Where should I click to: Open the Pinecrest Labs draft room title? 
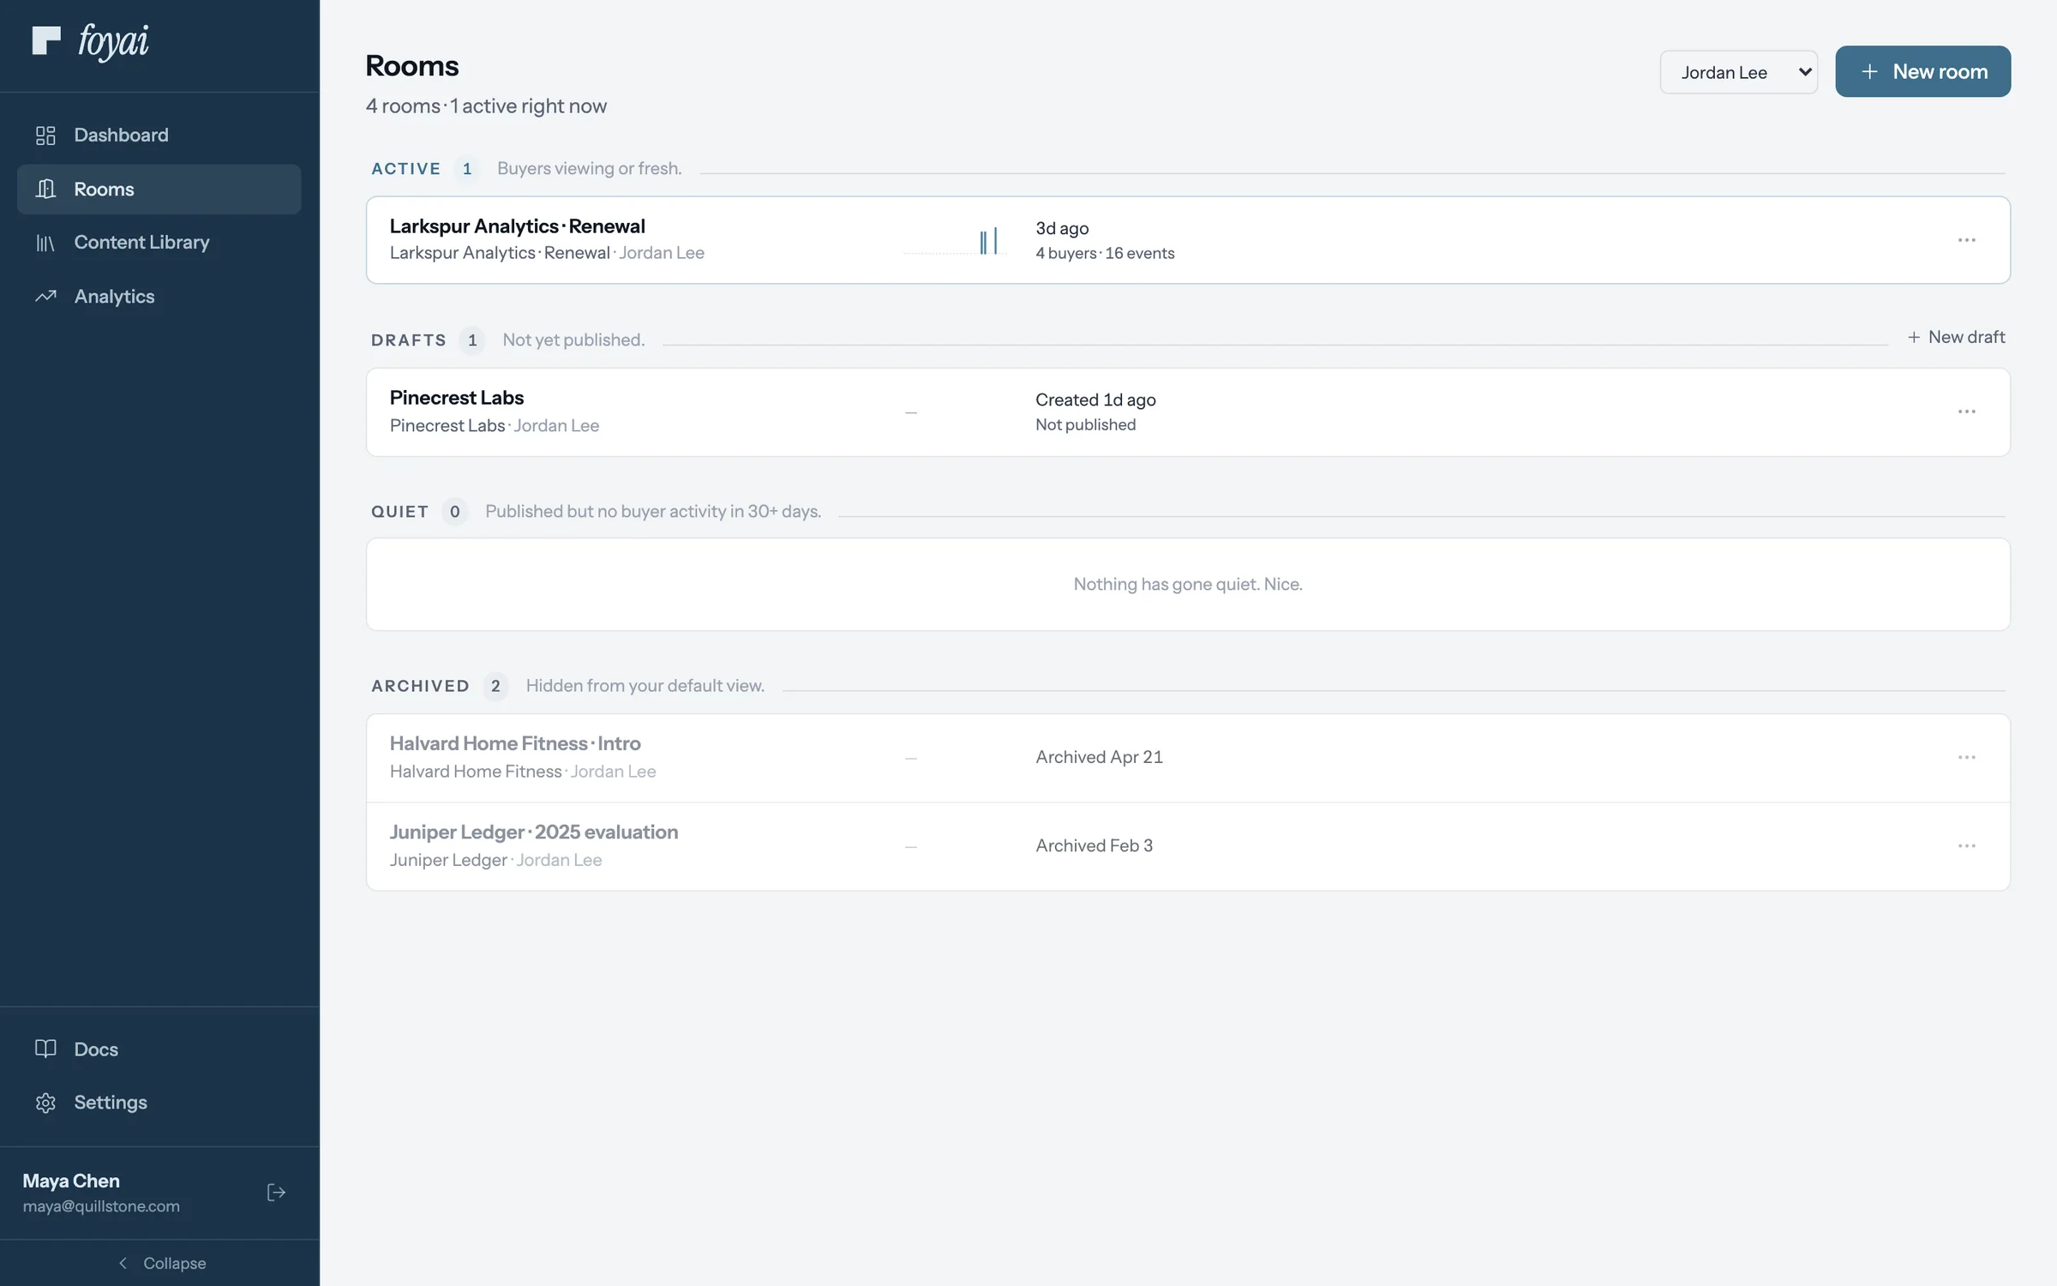pos(456,398)
